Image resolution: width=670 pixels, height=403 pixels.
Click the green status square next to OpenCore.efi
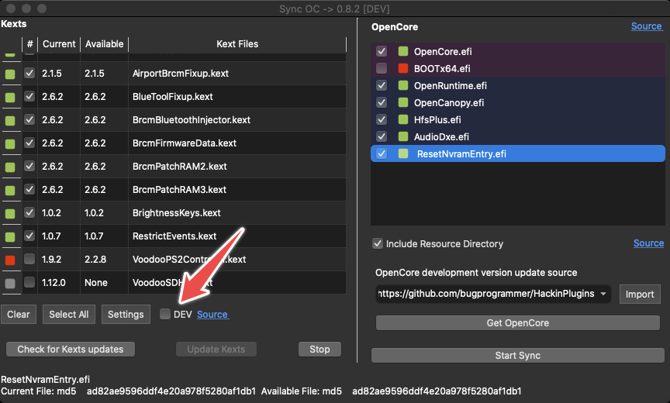(403, 52)
